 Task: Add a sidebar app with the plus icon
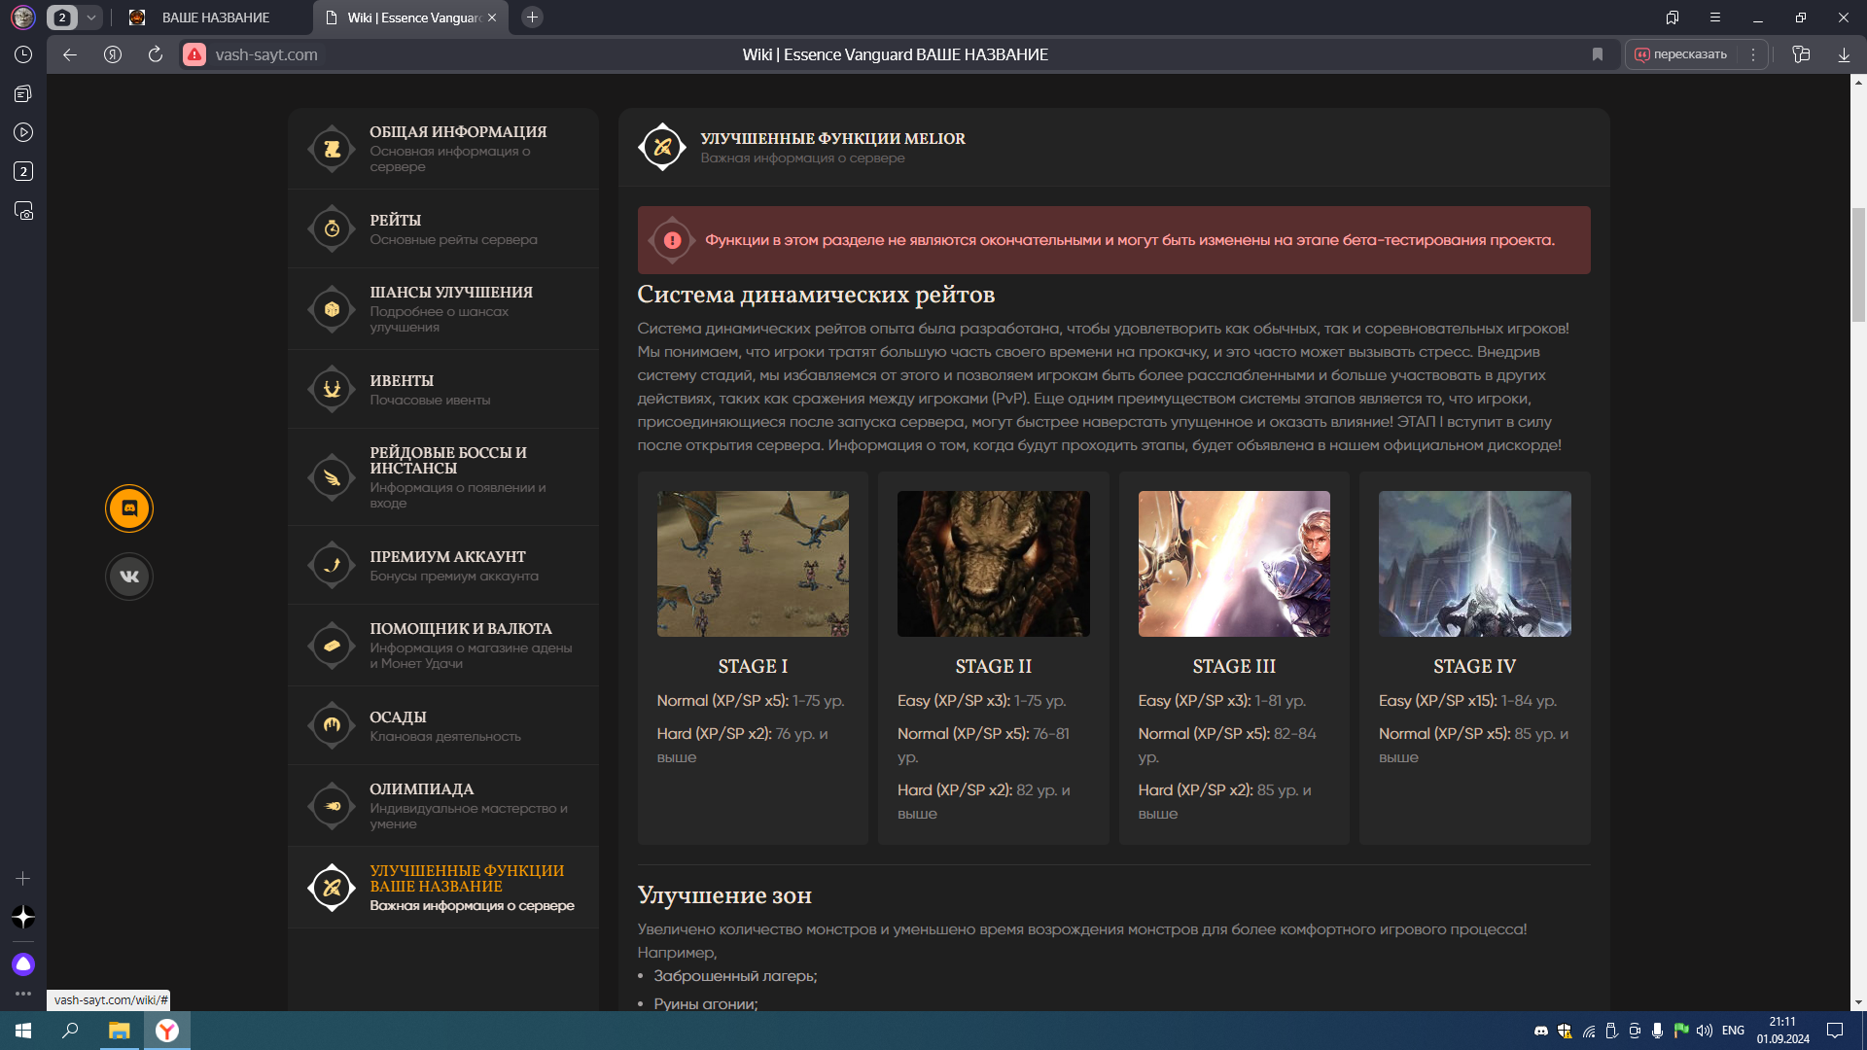pyautogui.click(x=23, y=878)
